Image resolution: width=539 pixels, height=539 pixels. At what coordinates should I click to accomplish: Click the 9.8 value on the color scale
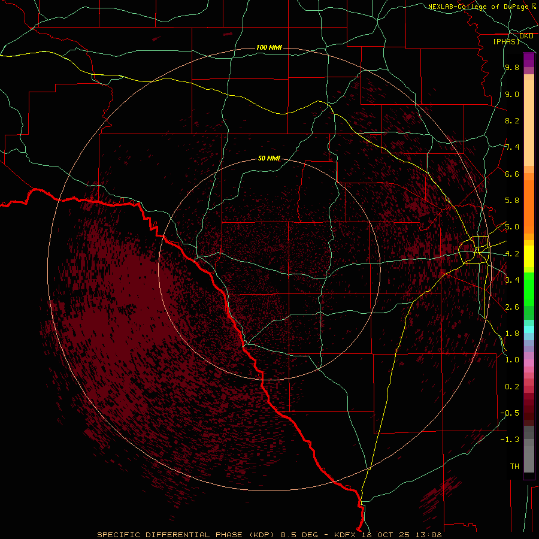pos(512,67)
